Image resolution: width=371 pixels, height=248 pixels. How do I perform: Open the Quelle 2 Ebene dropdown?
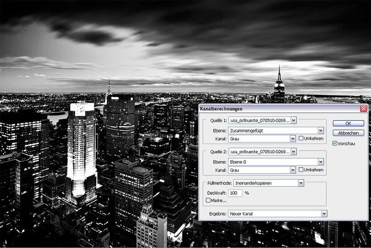(x=276, y=162)
